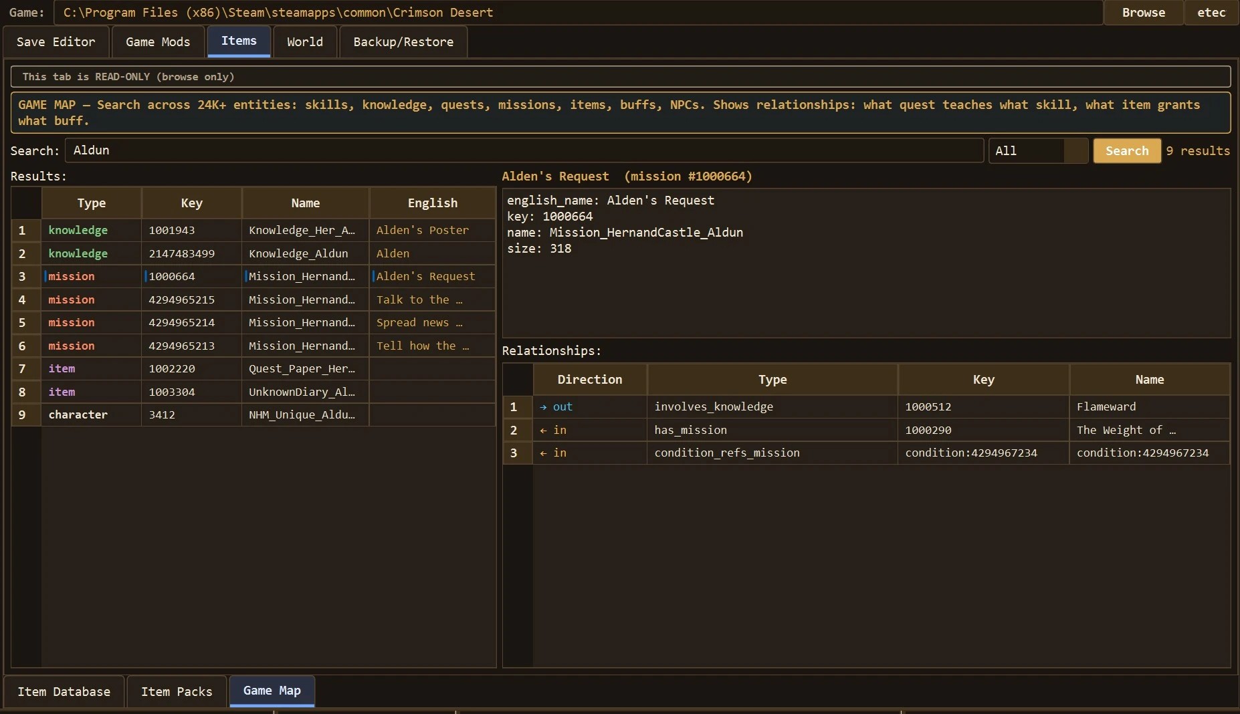Click the Browse button
Screen dimensions: 1240x714
1144,13
